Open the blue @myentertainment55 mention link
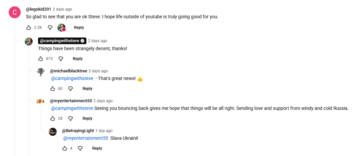The image size is (354, 156). coord(85,138)
